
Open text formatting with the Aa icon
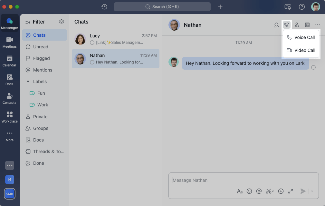[240, 191]
